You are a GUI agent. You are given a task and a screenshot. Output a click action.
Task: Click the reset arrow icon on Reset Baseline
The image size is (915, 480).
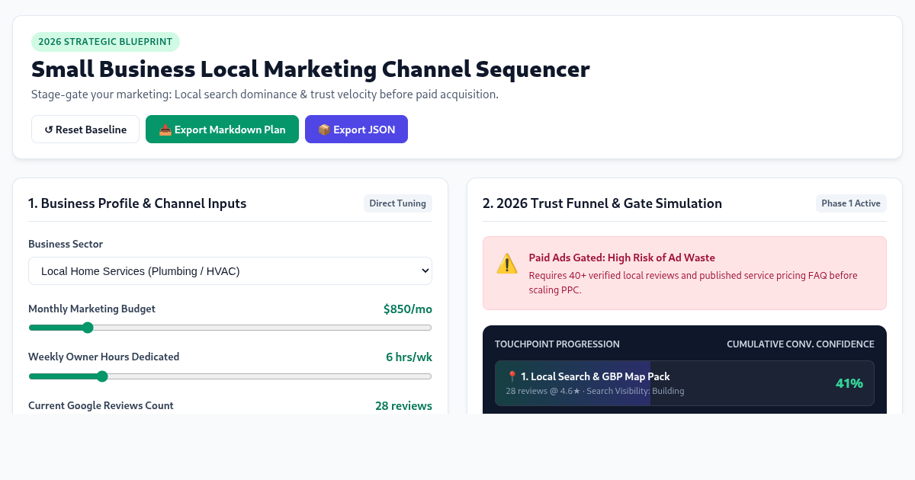click(49, 130)
